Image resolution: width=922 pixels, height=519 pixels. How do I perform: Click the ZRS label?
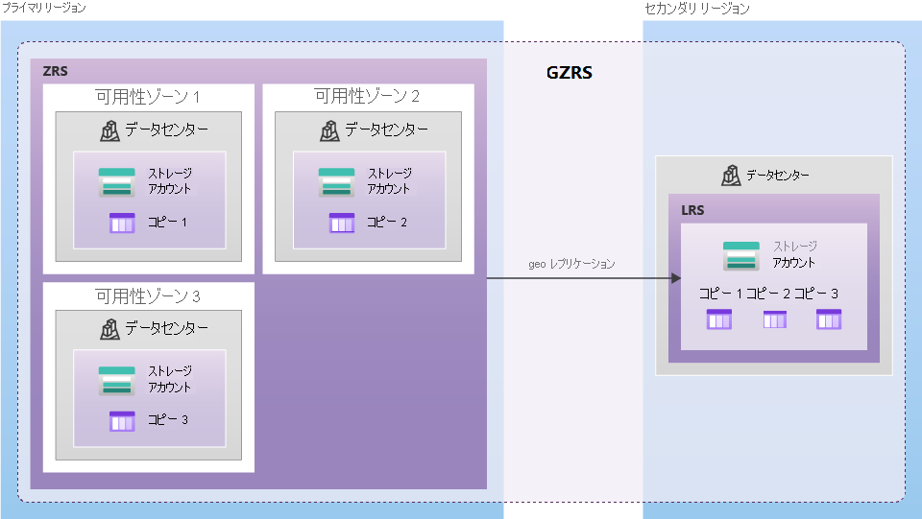56,71
